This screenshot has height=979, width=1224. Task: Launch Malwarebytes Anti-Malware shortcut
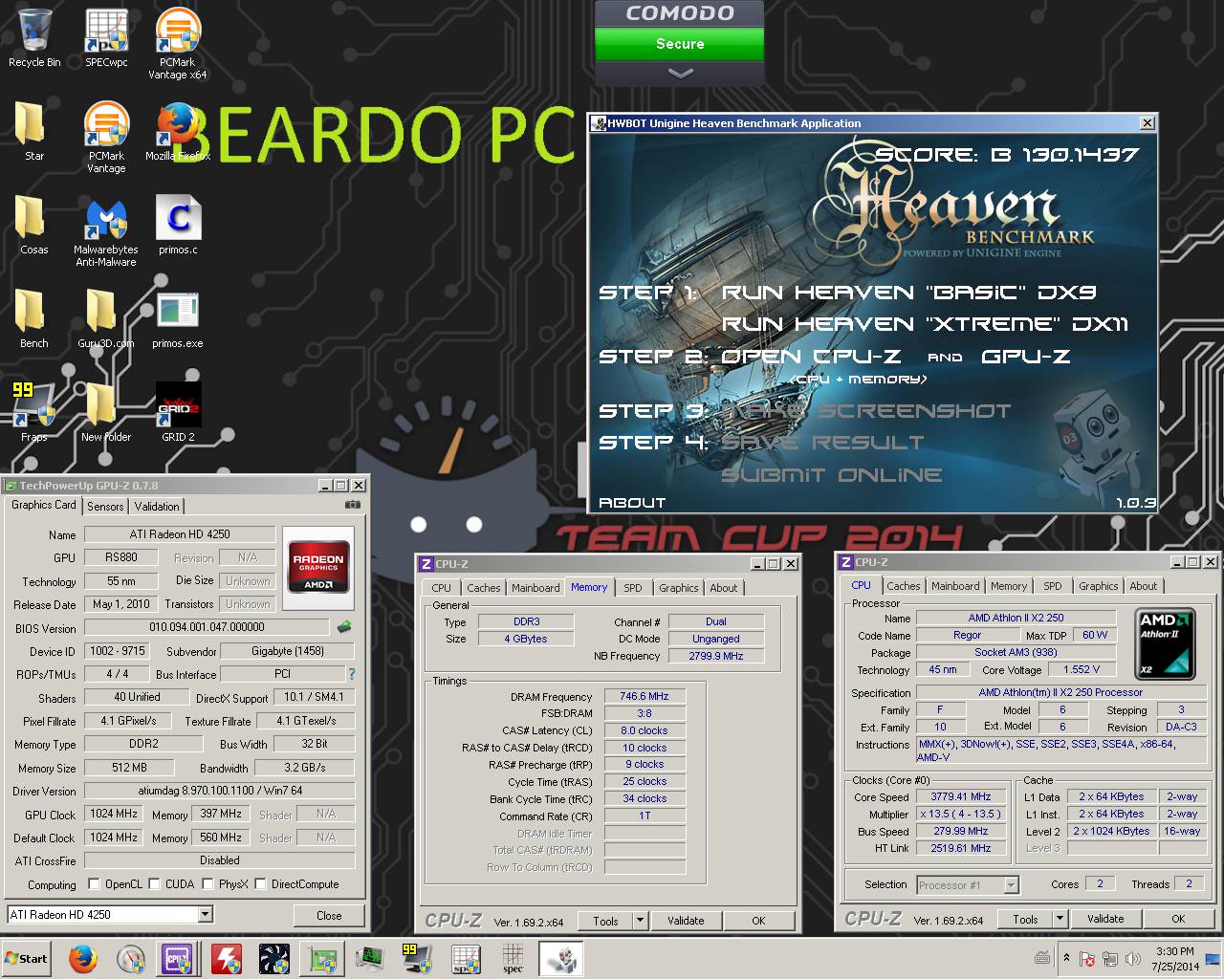tap(106, 231)
